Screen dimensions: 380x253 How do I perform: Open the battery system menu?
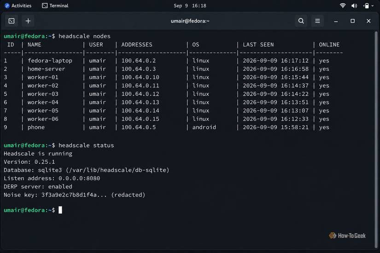(x=368, y=6)
